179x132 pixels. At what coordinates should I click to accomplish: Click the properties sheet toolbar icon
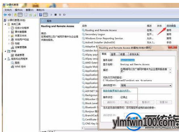[26, 15]
